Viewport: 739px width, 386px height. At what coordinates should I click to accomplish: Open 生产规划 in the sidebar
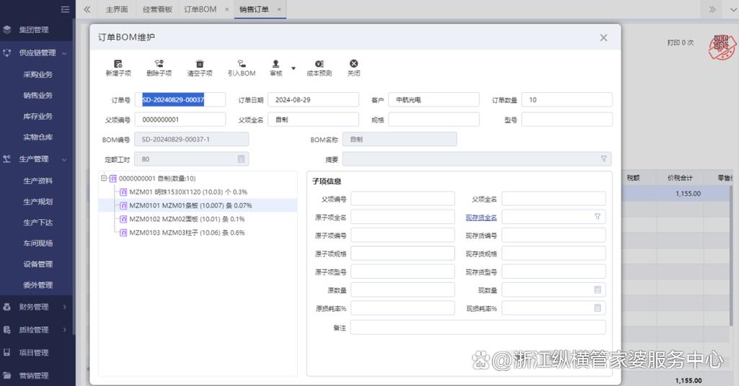(x=37, y=202)
